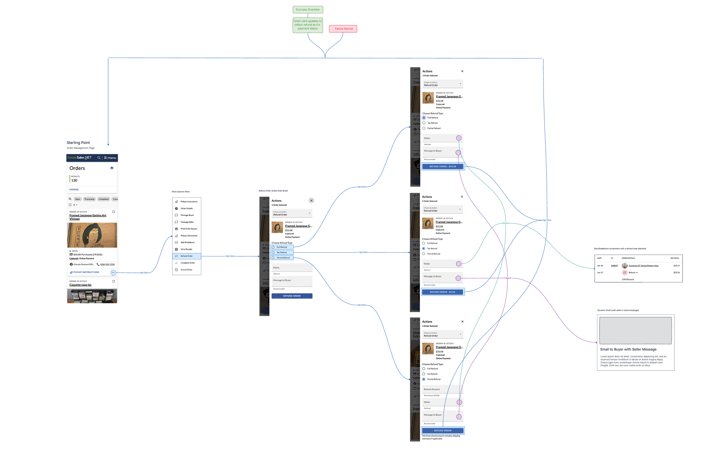
Task: Open the bulk select '0' dropdown arrow
Action: [77, 205]
